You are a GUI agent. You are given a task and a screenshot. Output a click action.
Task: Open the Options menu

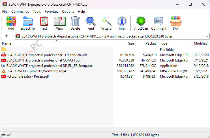(68, 12)
